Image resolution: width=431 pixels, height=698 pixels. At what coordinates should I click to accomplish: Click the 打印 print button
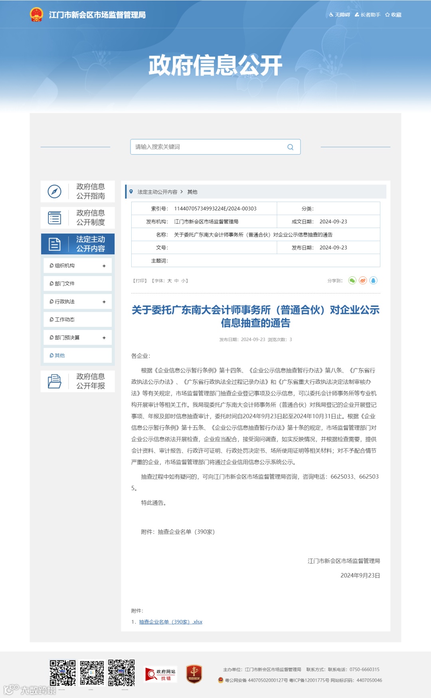[x=140, y=281]
